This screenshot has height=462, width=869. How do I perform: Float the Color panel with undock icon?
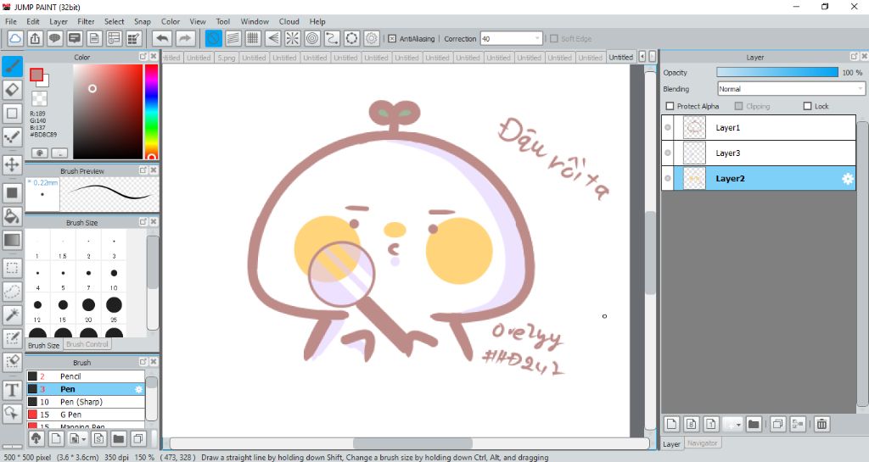[143, 57]
